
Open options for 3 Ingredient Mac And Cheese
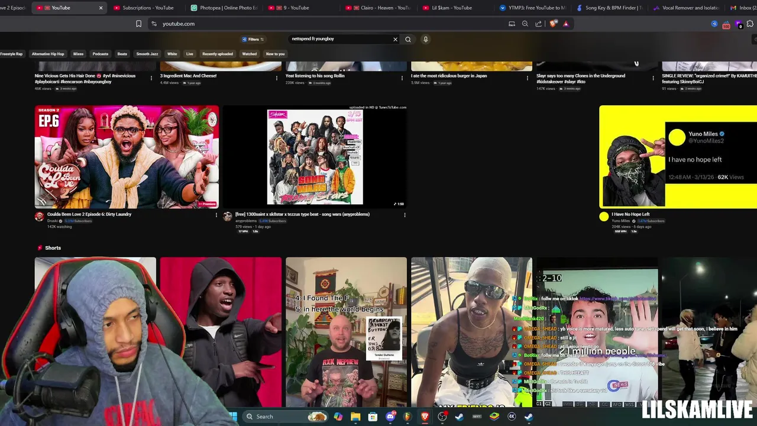pos(277,78)
